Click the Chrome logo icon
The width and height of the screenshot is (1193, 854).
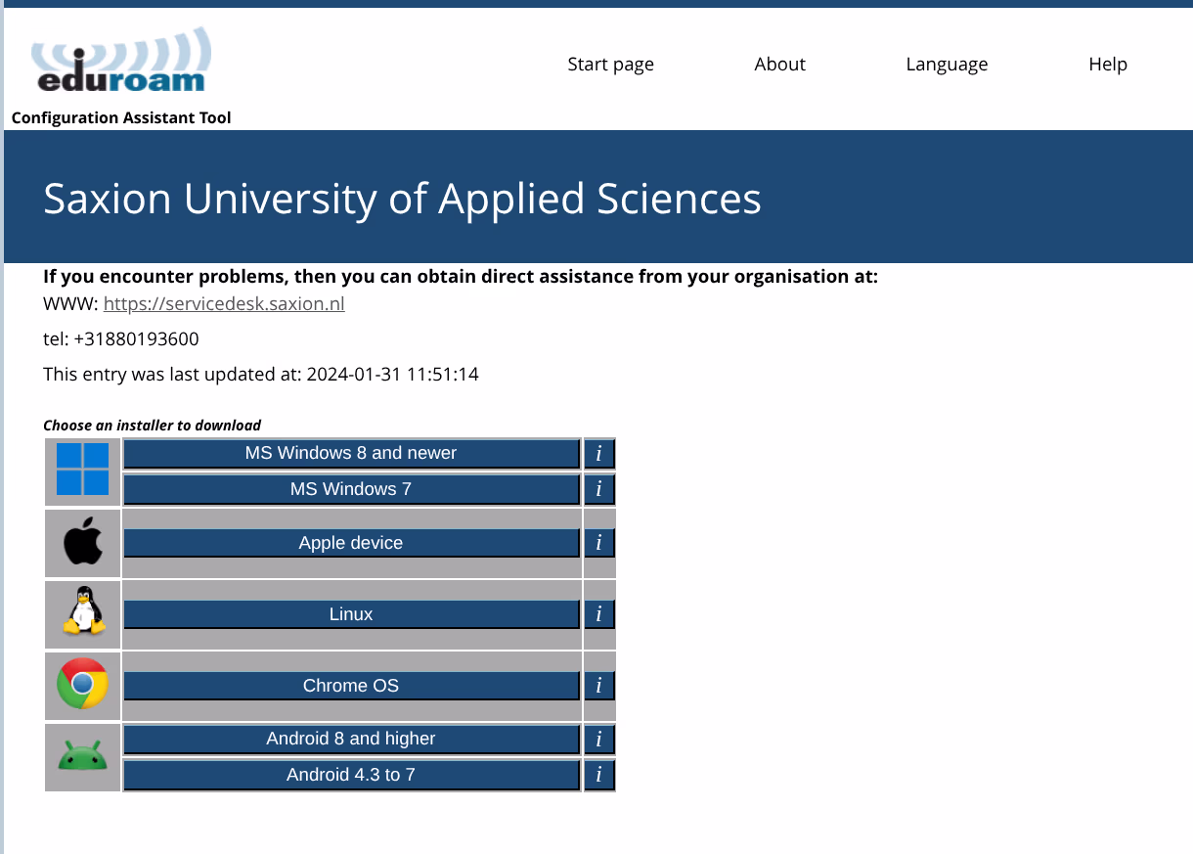pos(83,684)
